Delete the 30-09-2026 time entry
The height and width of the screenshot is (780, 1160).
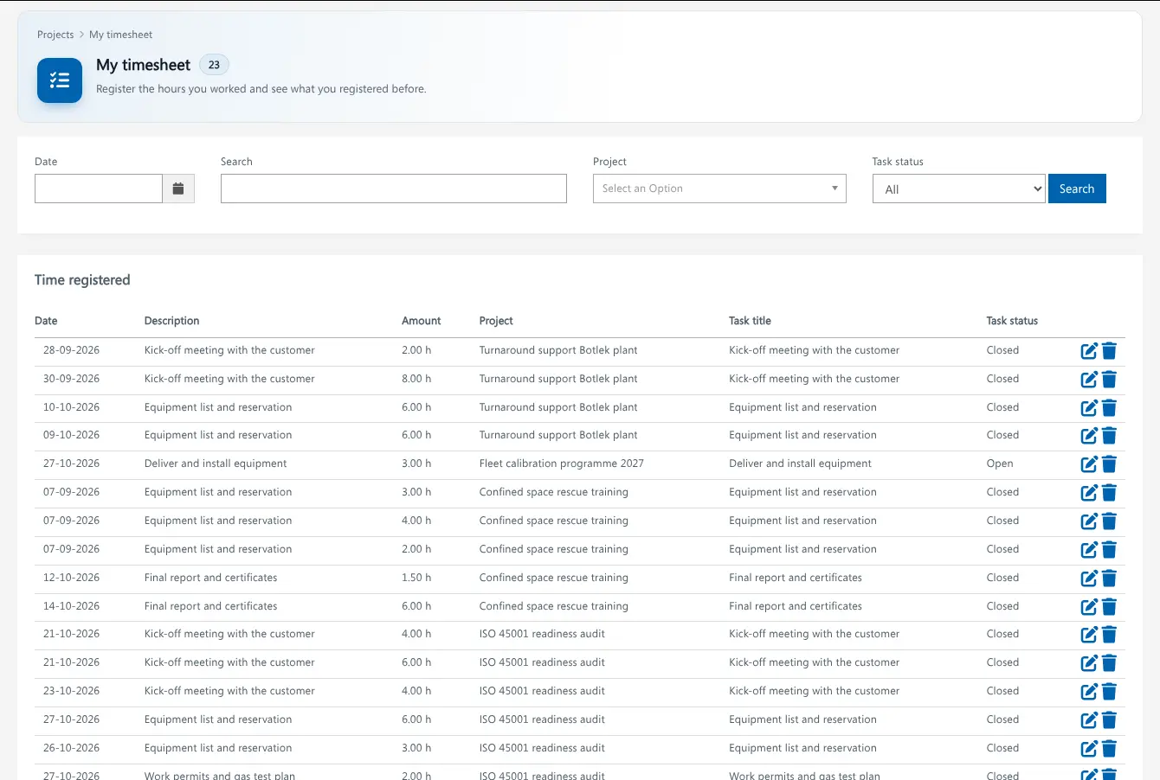tap(1109, 380)
